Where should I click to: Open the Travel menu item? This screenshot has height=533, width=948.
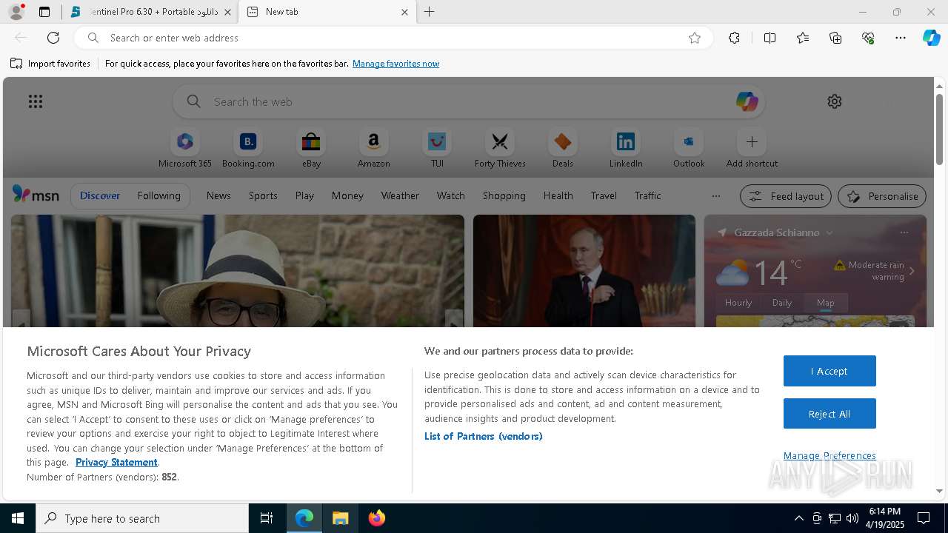click(x=604, y=195)
